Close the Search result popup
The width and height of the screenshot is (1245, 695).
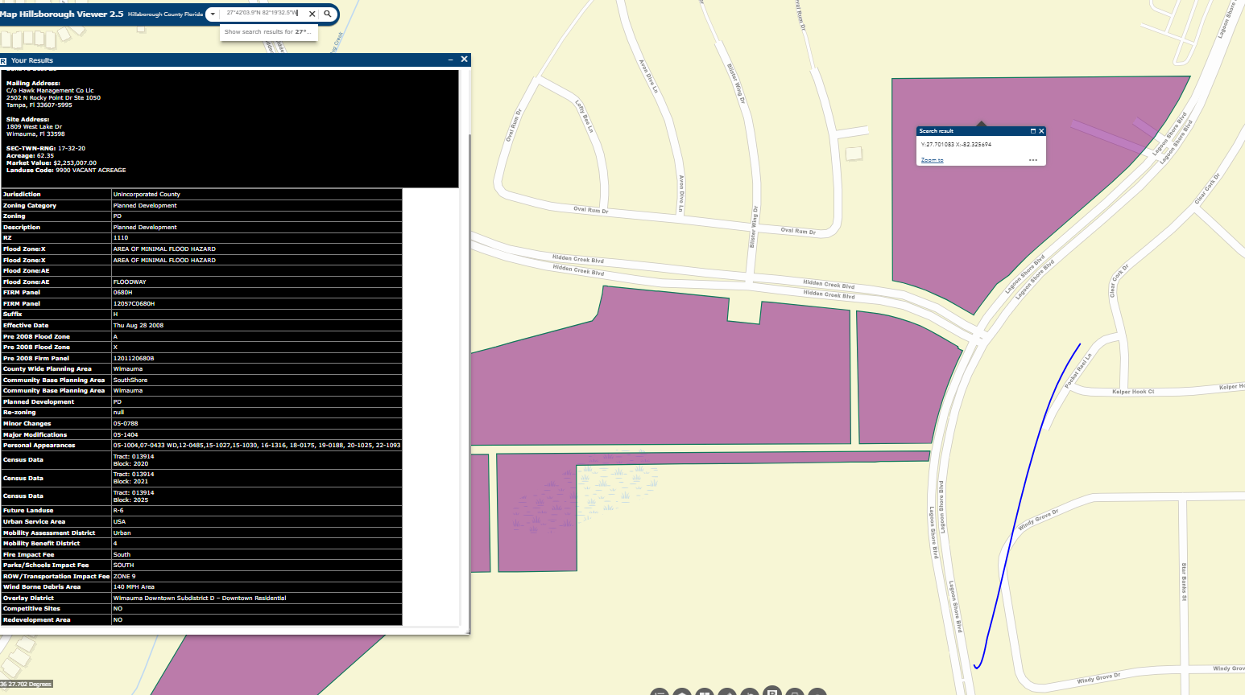tap(1041, 131)
